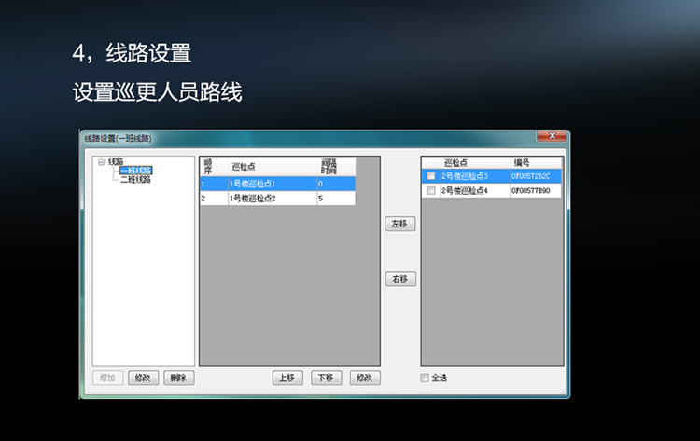Click code 0F0057262C cell
The width and height of the screenshot is (700, 441).
pyautogui.click(x=536, y=176)
